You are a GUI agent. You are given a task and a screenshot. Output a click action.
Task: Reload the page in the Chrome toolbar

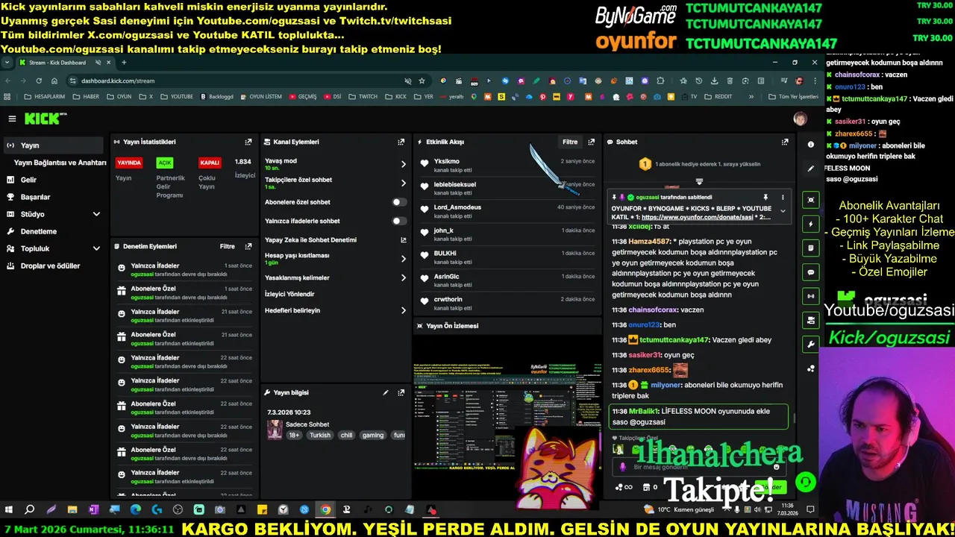pos(39,81)
